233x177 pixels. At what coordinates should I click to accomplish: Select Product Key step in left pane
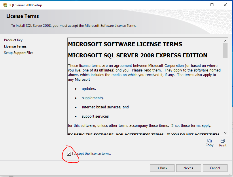[x=13, y=40]
